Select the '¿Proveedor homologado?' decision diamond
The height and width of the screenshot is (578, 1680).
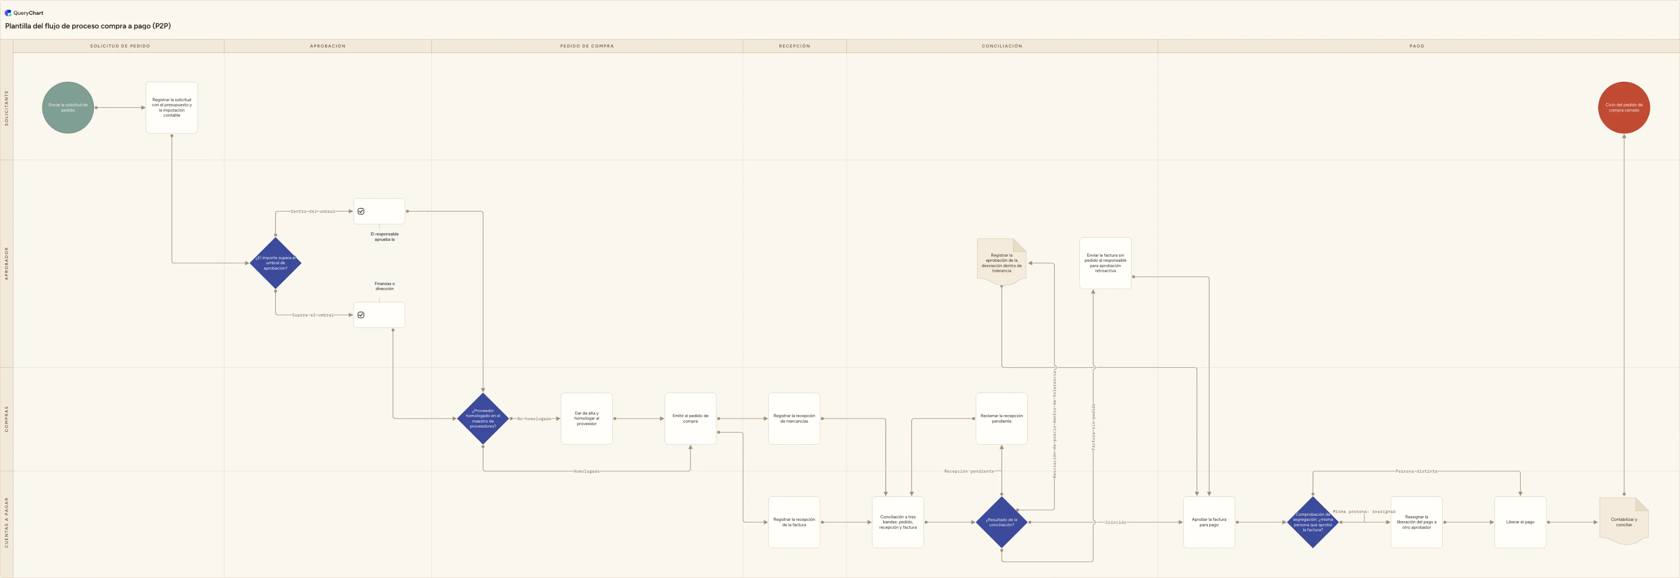[483, 418]
